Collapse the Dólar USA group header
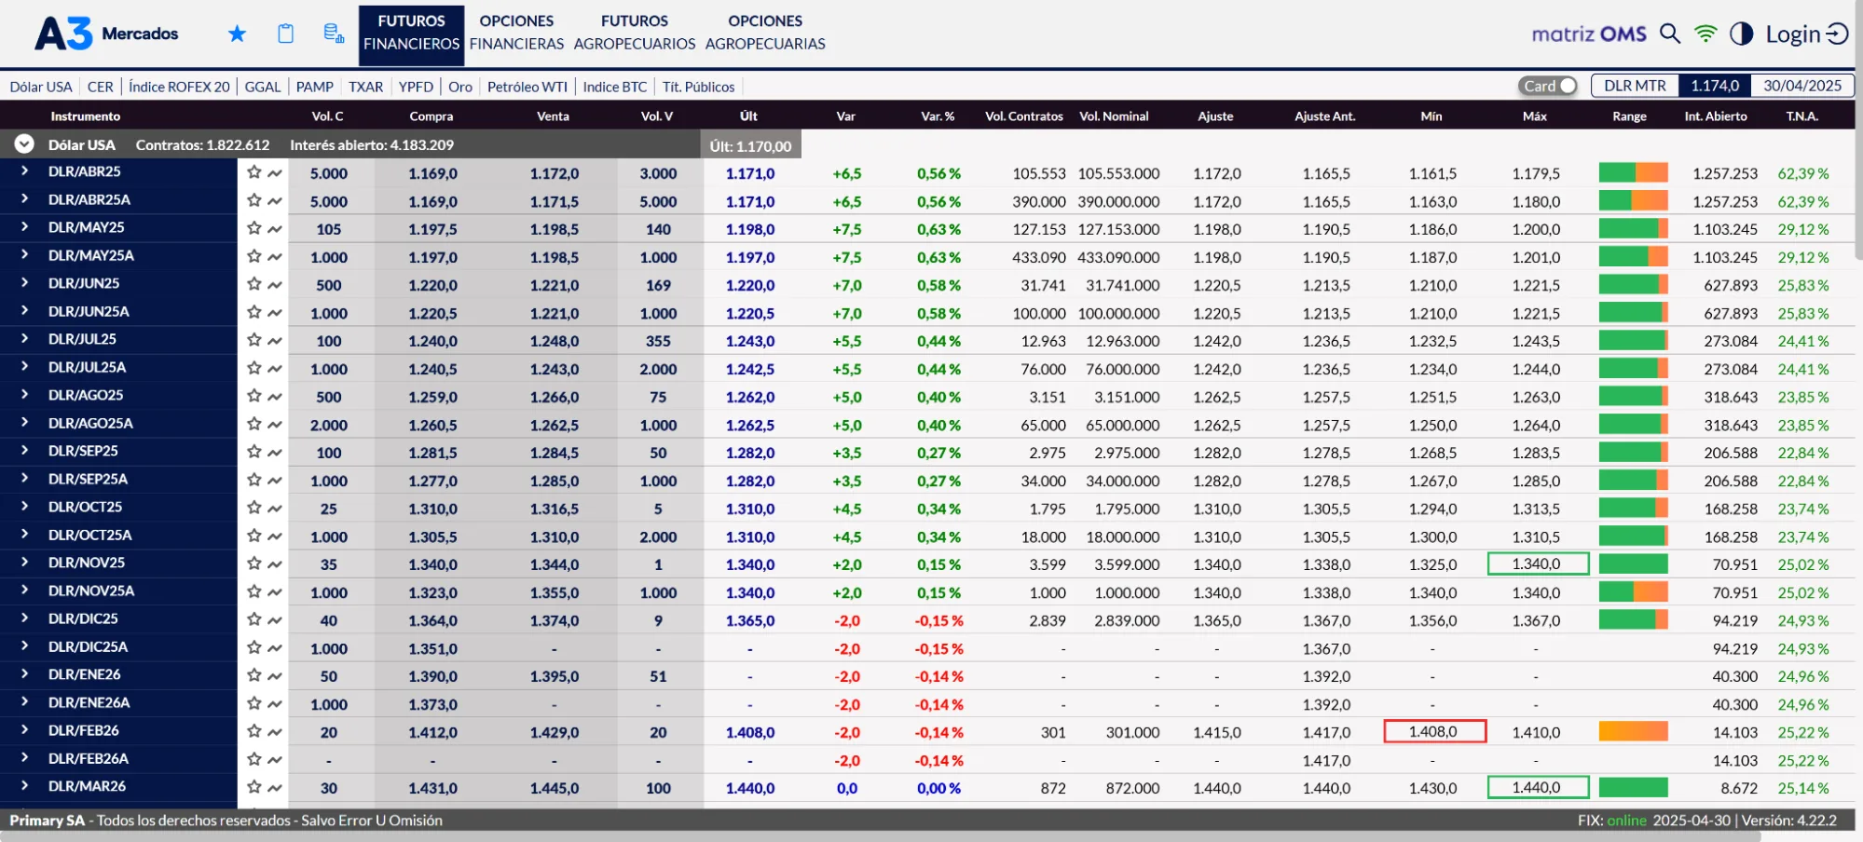 pyautogui.click(x=24, y=144)
